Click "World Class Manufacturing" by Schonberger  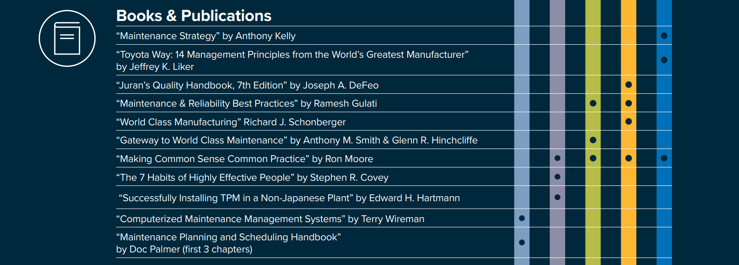[231, 122]
